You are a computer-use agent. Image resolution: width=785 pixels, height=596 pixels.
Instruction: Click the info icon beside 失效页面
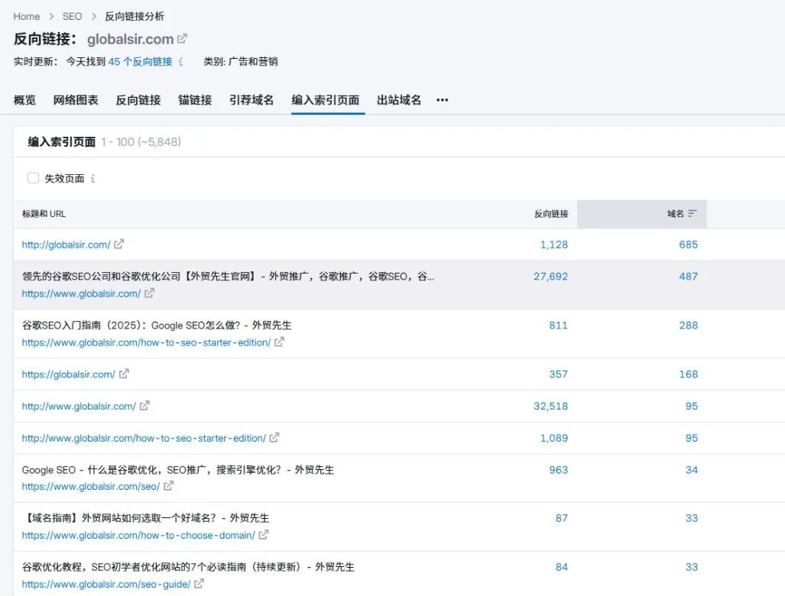(92, 179)
